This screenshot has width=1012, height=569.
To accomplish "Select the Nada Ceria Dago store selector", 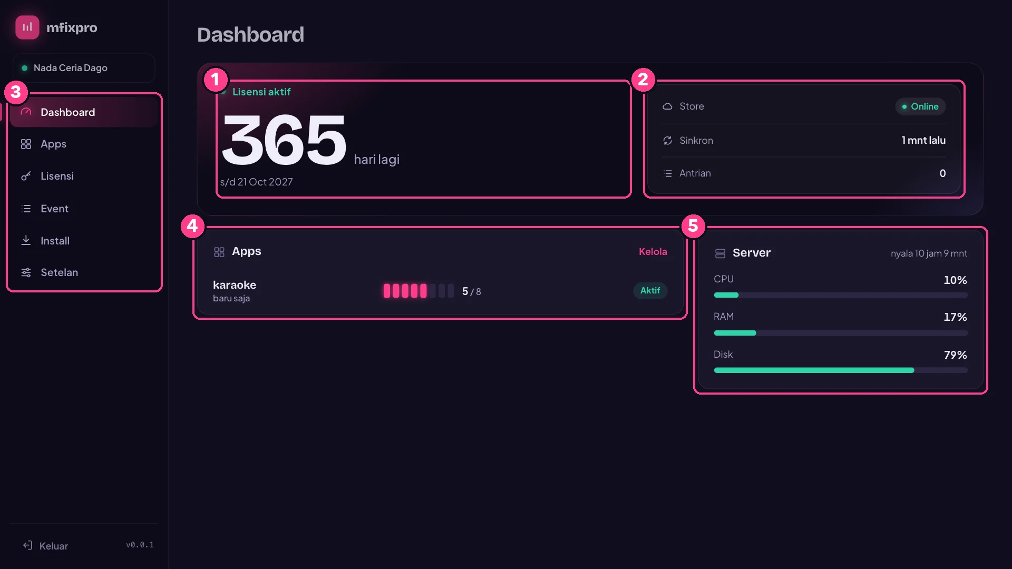I will coord(84,68).
